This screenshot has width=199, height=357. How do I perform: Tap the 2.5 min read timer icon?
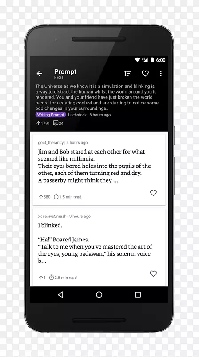click(x=52, y=278)
